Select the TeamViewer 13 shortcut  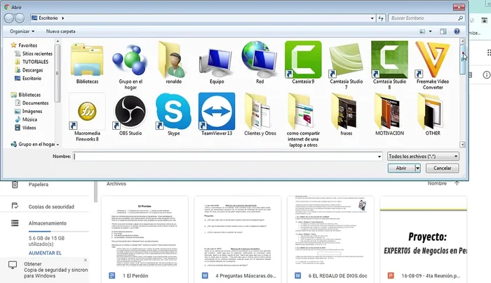pyautogui.click(x=217, y=111)
